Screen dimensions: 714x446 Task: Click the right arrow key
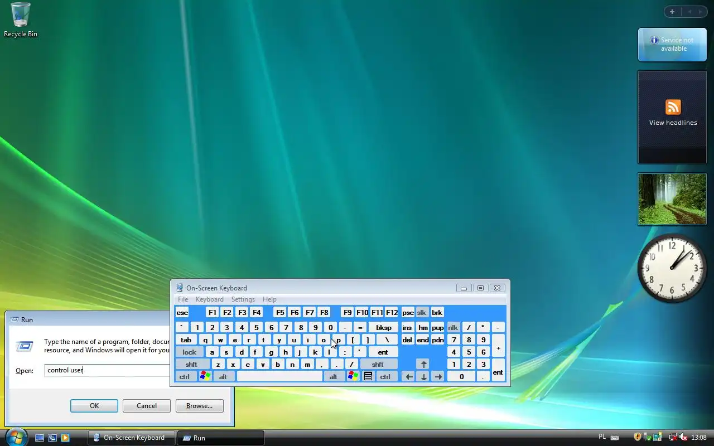(x=438, y=376)
